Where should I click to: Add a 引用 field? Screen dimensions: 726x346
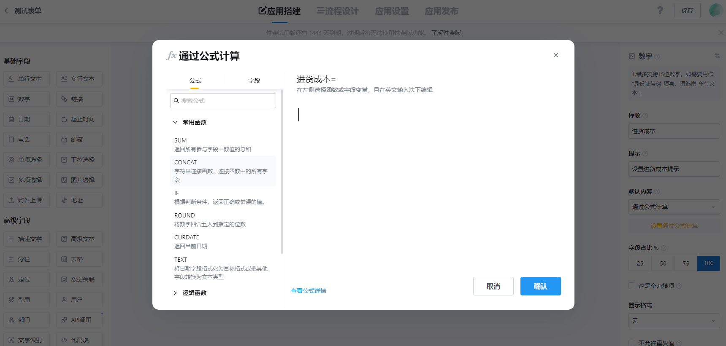[x=27, y=300]
